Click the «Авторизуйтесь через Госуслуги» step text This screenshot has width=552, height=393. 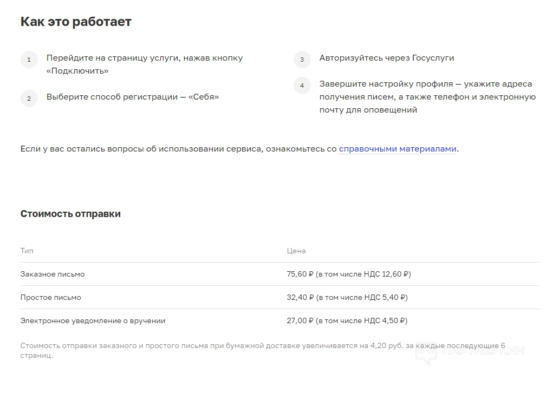coord(386,58)
